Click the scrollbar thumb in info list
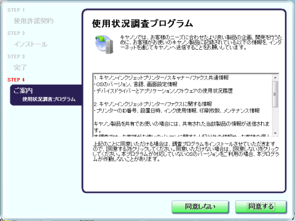The height and width of the screenshot is (221, 295). point(275,94)
